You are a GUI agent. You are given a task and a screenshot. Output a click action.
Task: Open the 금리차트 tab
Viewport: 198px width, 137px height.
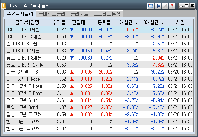coord(79,14)
